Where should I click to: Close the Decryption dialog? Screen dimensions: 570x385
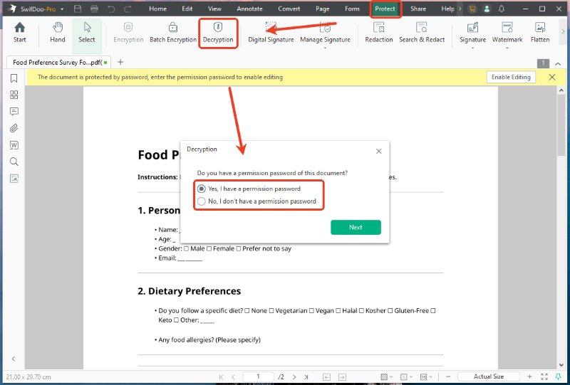tap(379, 151)
